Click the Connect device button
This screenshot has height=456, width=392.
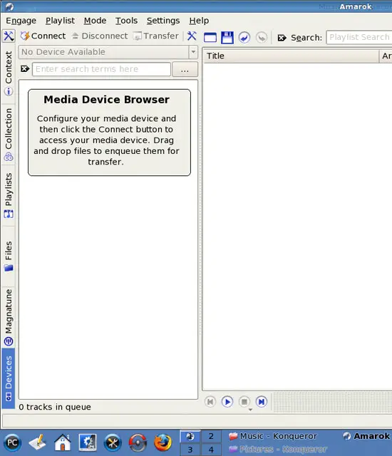click(43, 36)
